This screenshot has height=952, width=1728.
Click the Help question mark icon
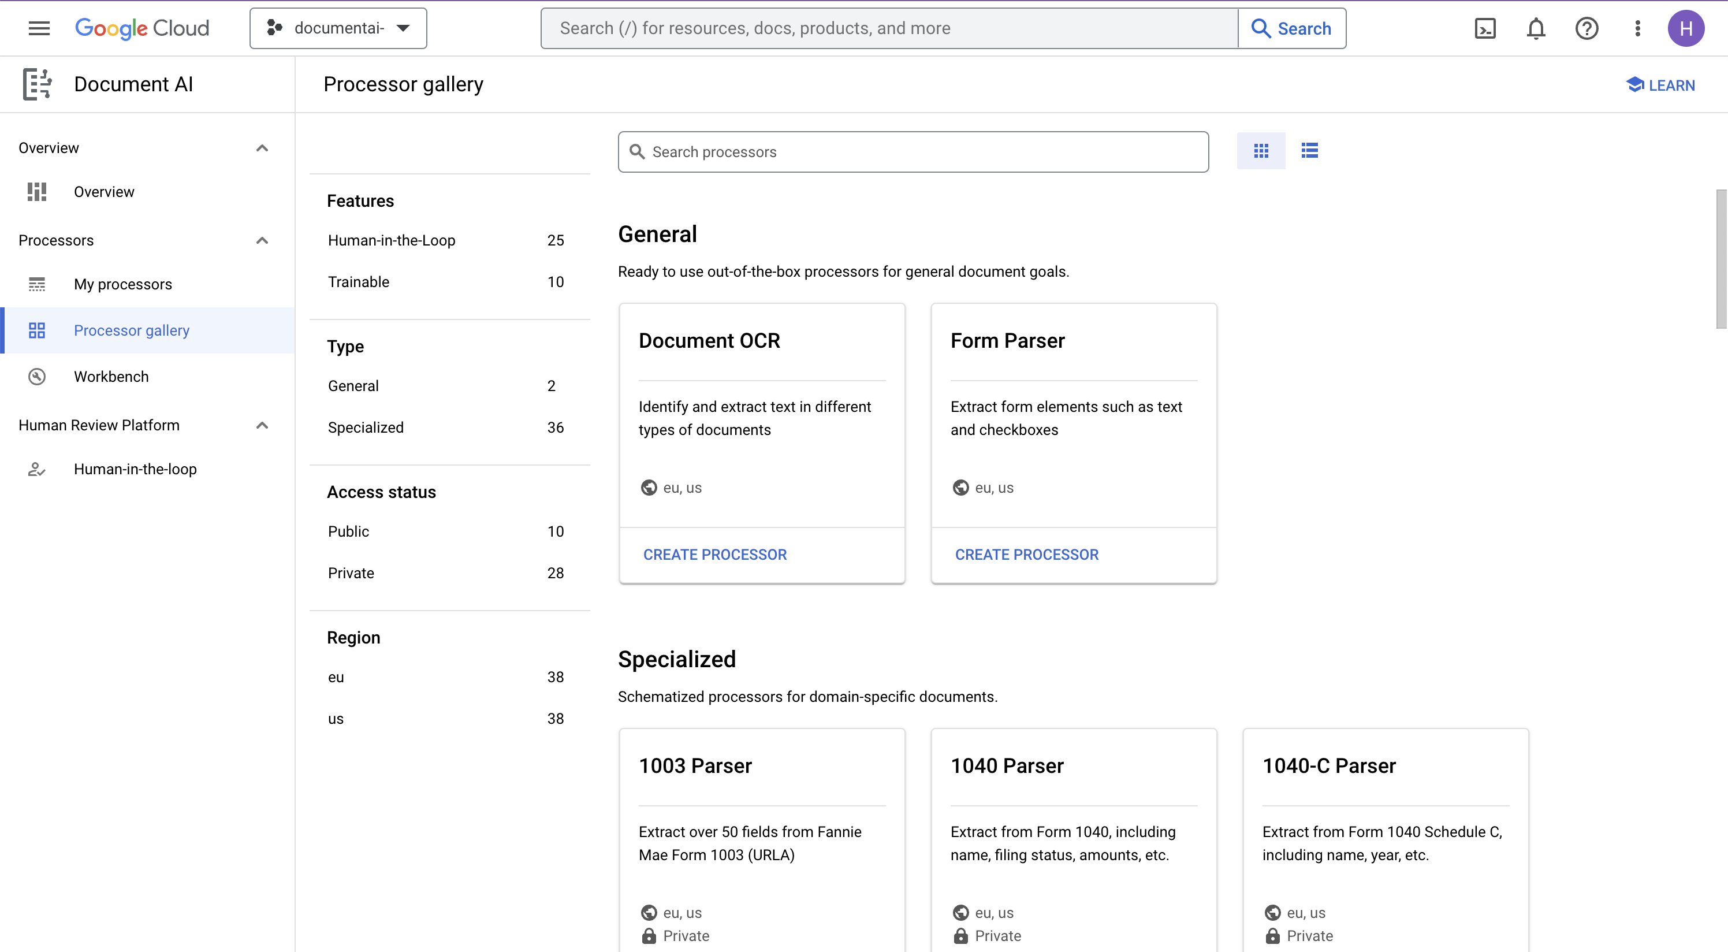click(x=1588, y=28)
